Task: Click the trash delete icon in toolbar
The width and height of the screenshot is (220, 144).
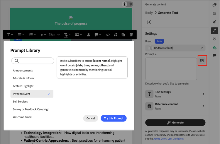Action: 131,35
